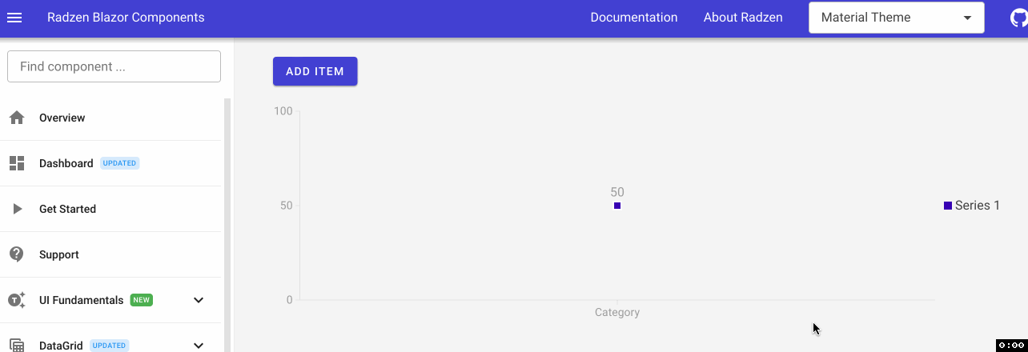
Task: Click the sidebar vertical scrollbar
Action: [227, 224]
